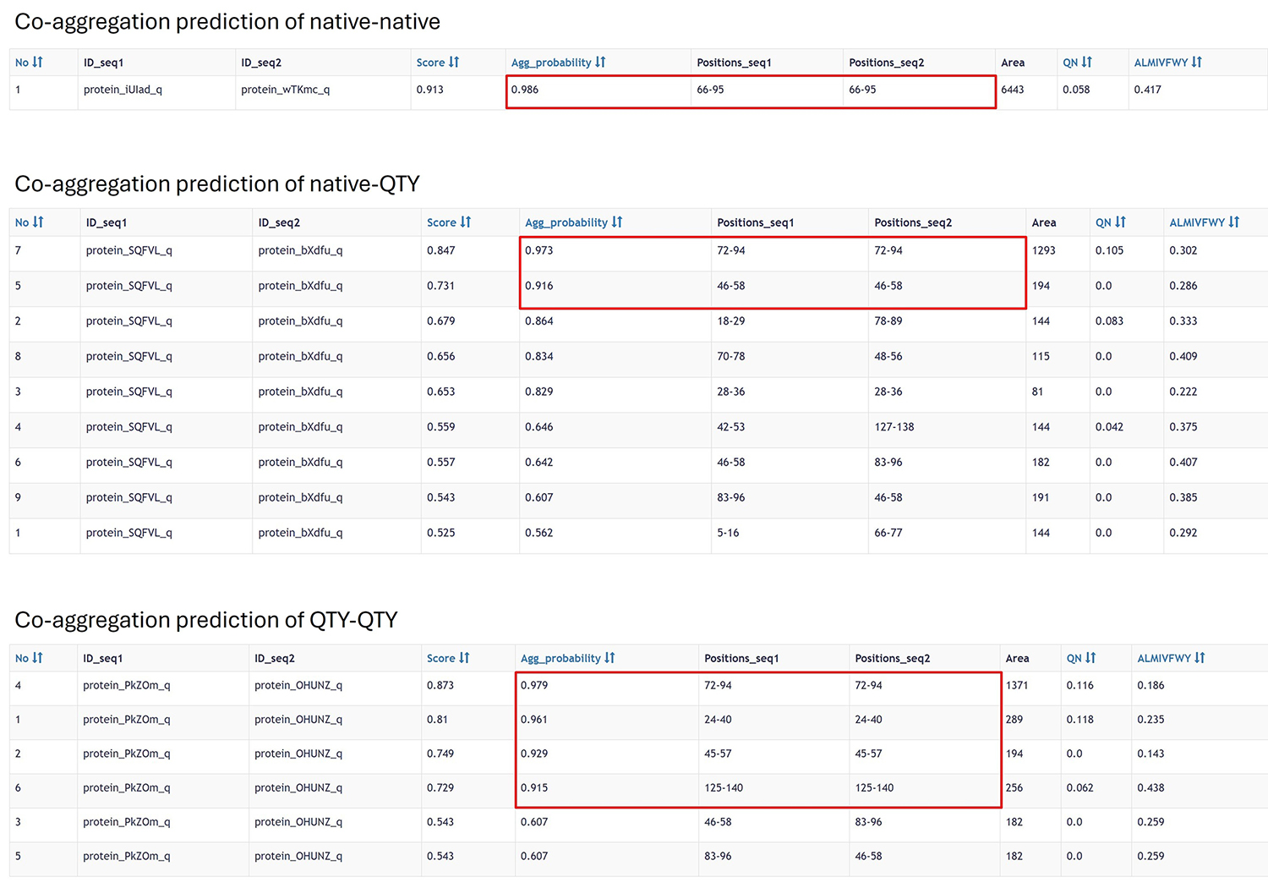Click QN sort arrows in native-native table
This screenshot has width=1268, height=888.
[1087, 63]
